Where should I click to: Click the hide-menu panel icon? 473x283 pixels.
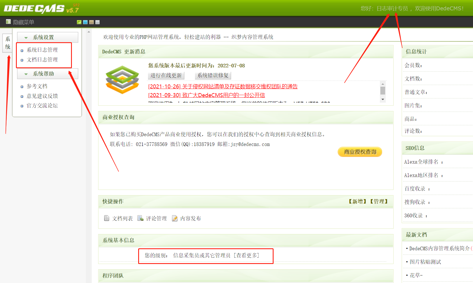click(x=8, y=22)
